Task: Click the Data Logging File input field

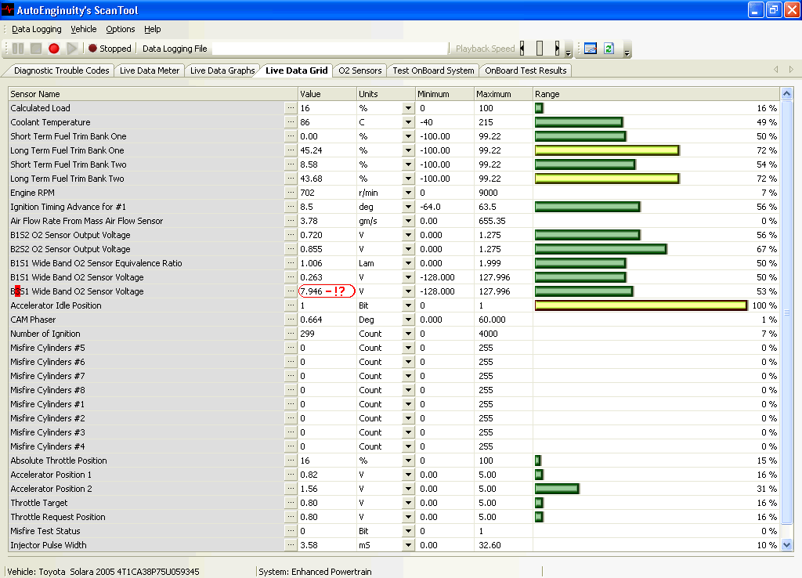Action: [329, 49]
